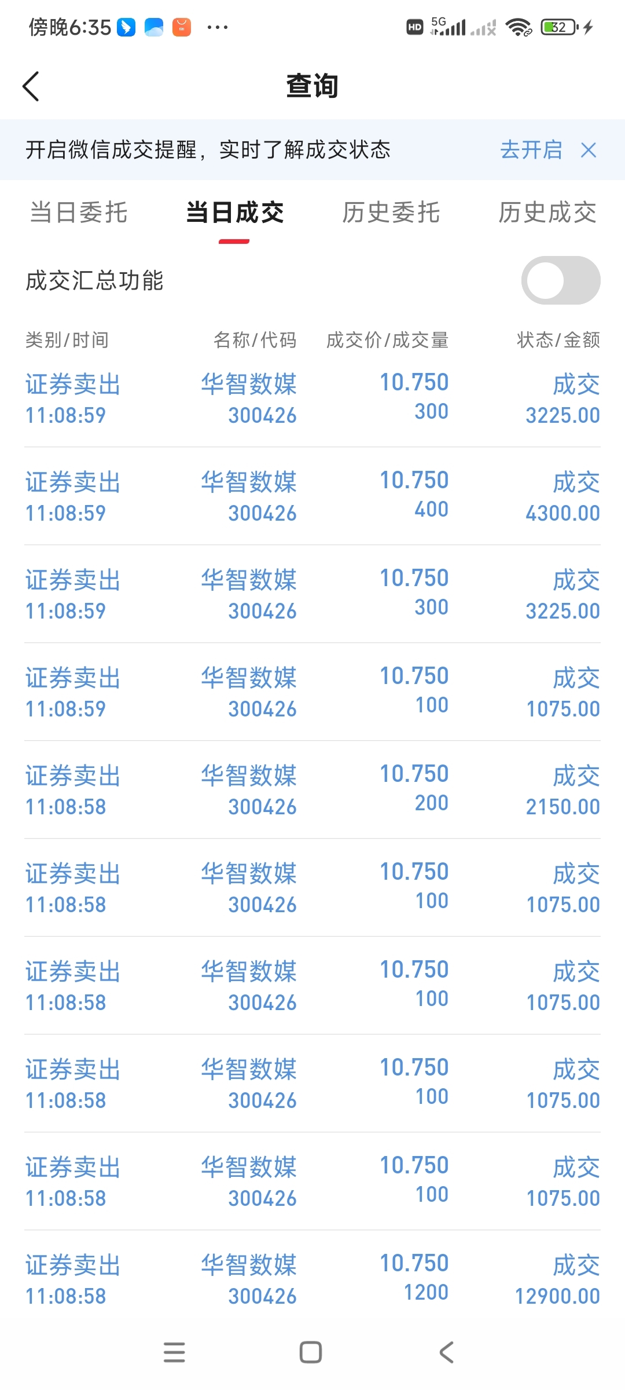The image size is (625, 1390).
Task: Open the 200-share trade worth 2150.00
Action: pos(312,790)
